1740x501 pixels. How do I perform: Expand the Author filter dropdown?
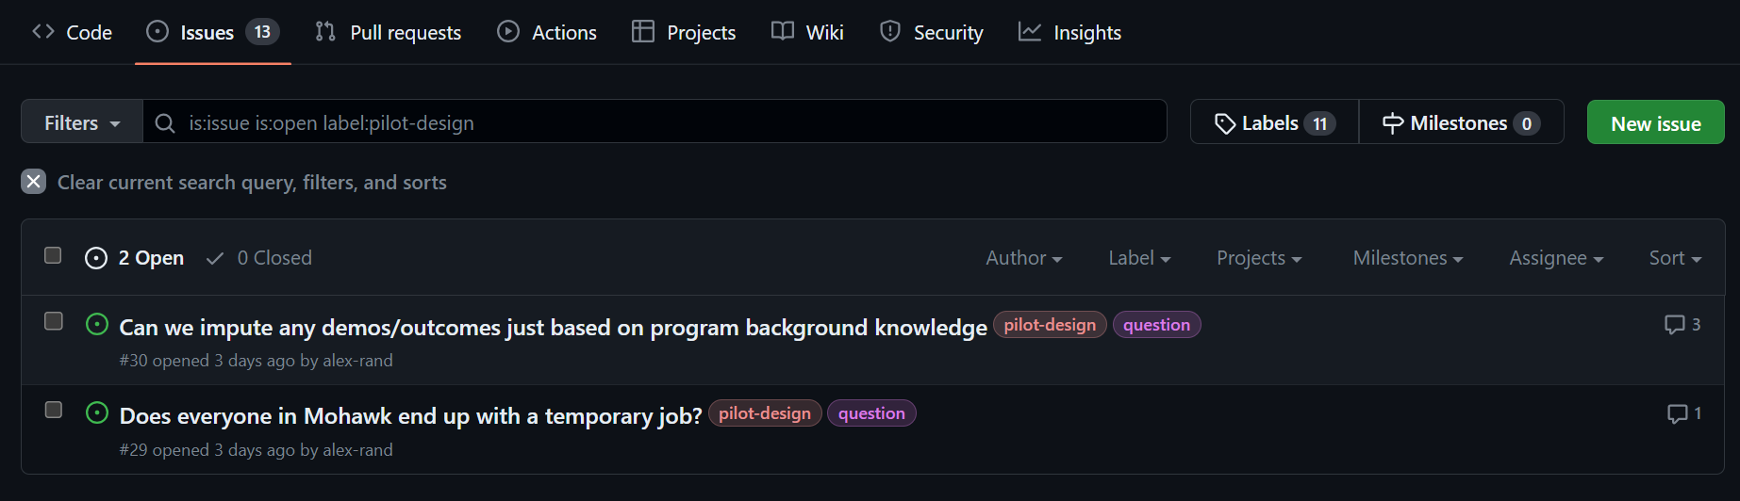[1023, 258]
